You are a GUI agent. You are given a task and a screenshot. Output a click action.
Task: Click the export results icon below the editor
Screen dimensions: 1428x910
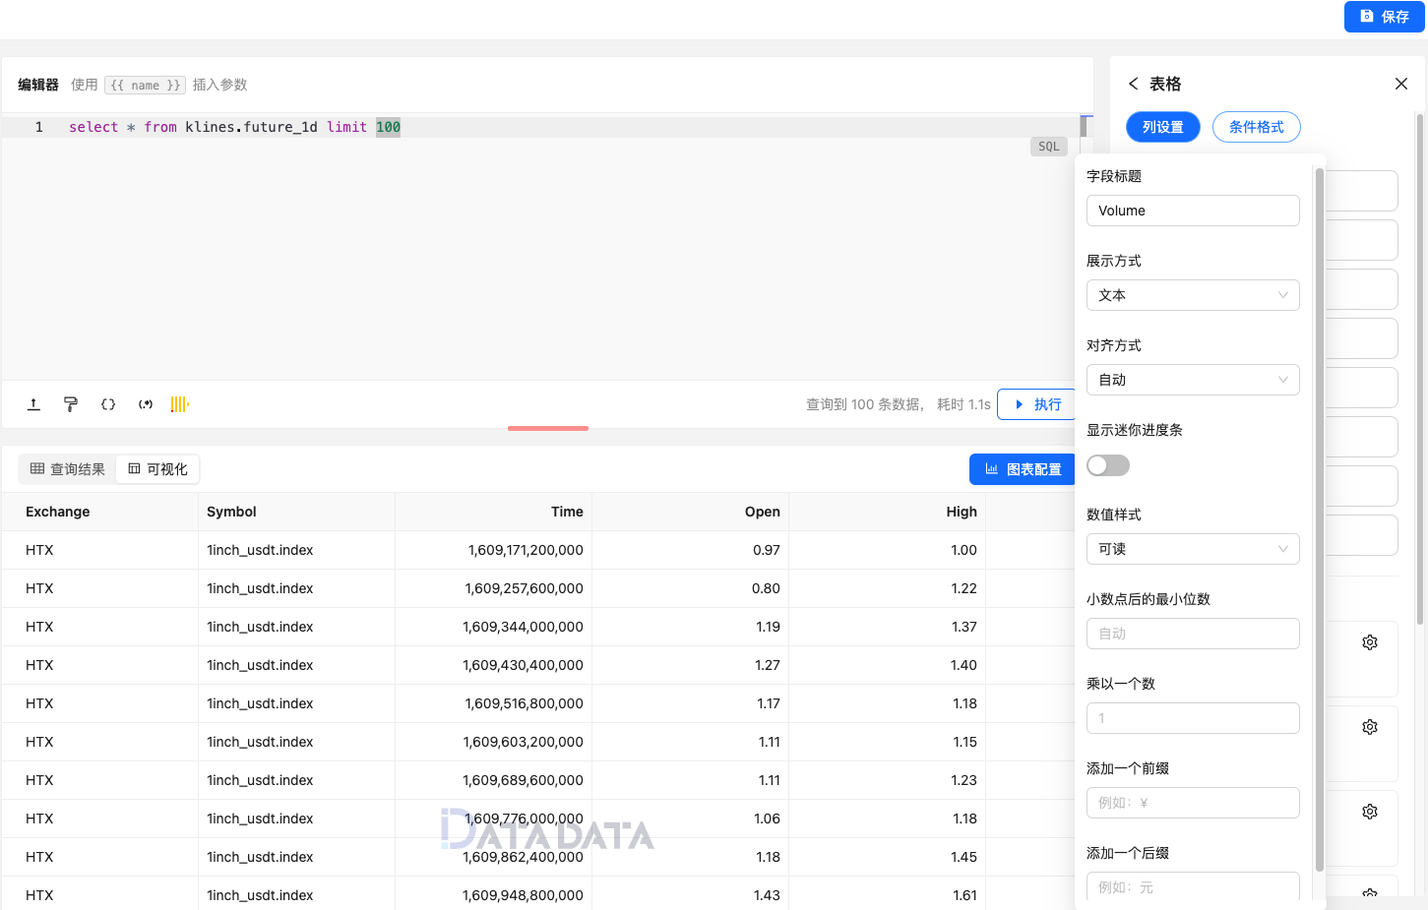(33, 403)
